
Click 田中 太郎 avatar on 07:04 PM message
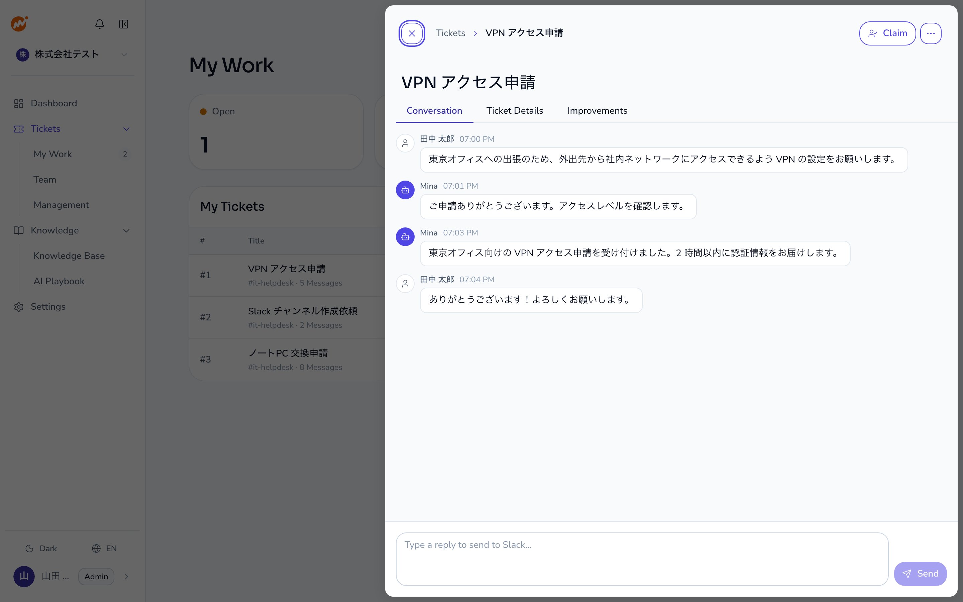[405, 284]
